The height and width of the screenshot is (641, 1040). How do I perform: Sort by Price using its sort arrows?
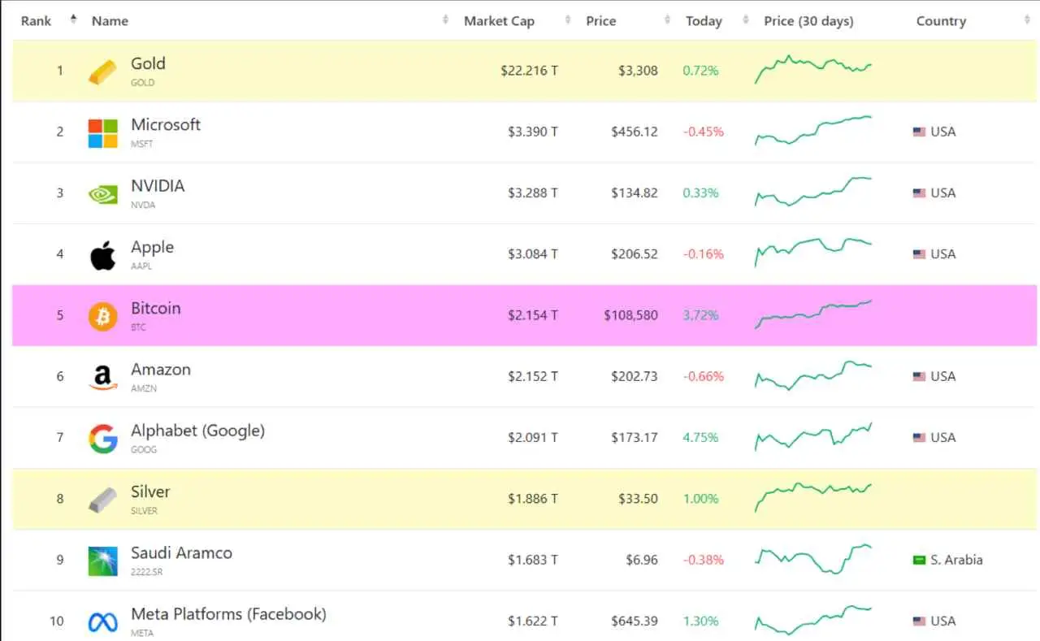click(x=667, y=19)
